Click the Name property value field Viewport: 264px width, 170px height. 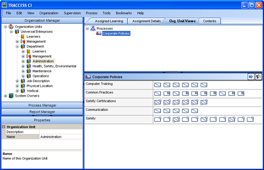[61, 136]
